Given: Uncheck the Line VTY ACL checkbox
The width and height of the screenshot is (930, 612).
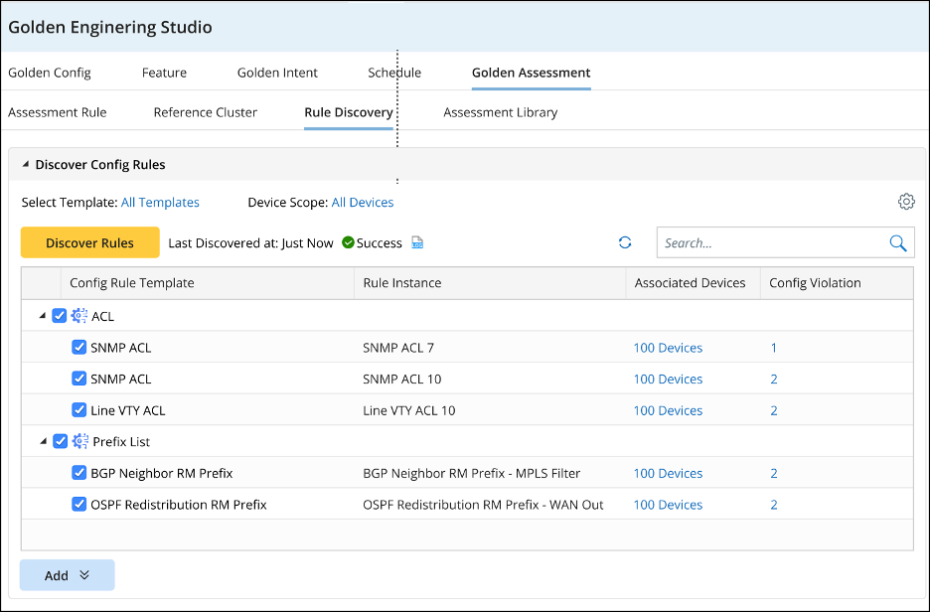Looking at the screenshot, I should [79, 410].
